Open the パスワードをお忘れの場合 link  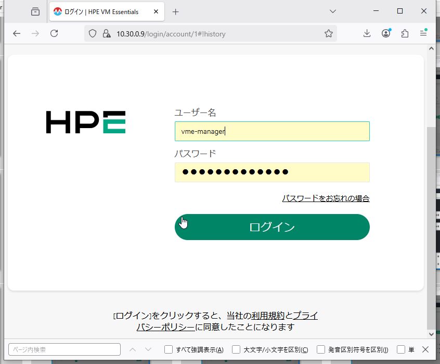coord(326,198)
